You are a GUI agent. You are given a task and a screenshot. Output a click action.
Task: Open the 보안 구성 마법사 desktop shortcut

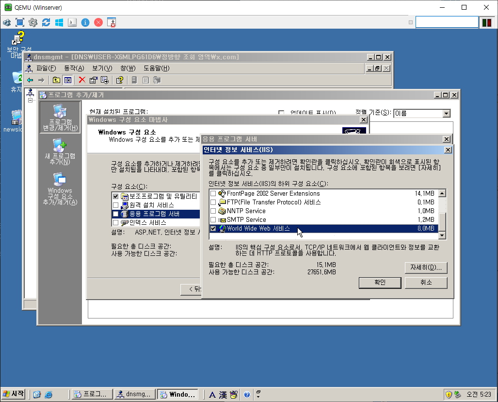(17, 45)
